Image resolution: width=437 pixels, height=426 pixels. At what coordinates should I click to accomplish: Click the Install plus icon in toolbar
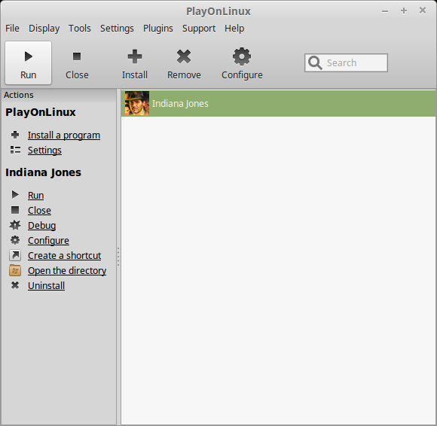click(x=135, y=56)
